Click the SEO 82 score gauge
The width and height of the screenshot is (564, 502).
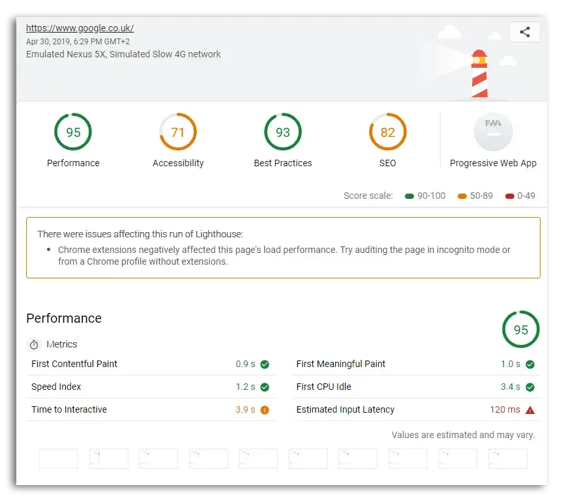(x=387, y=132)
